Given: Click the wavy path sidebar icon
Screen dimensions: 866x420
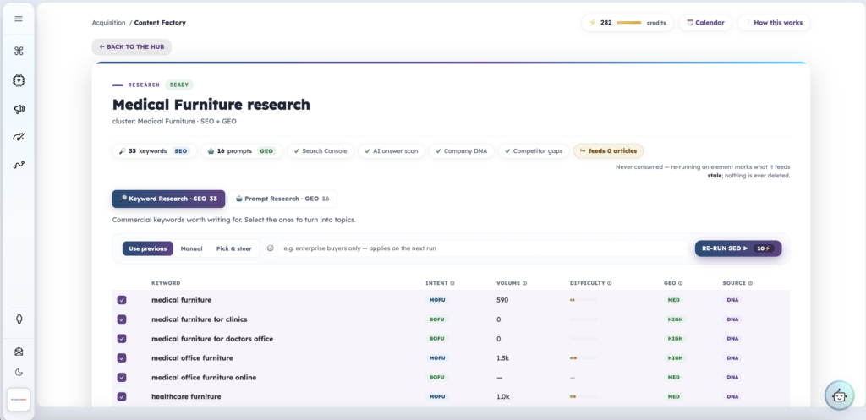Looking at the screenshot, I should tap(19, 165).
